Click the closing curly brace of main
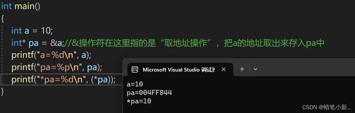This screenshot has height=113, width=355. [3, 91]
